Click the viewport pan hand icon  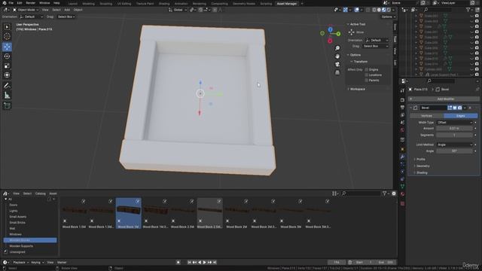coord(337,56)
